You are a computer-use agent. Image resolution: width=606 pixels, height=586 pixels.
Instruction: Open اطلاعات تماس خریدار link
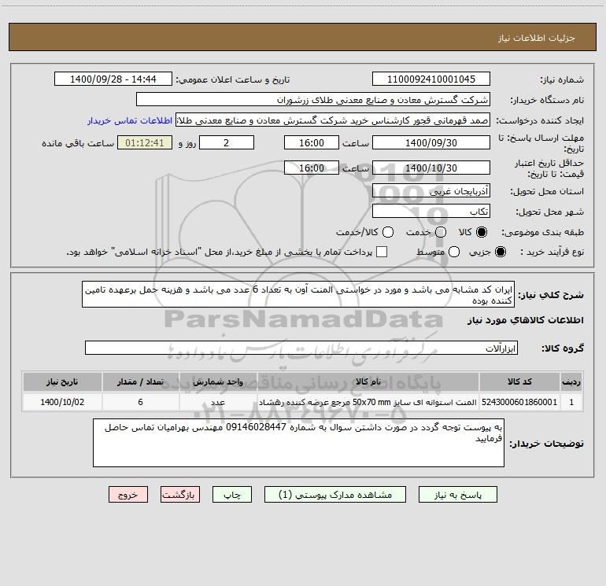pyautogui.click(x=130, y=120)
